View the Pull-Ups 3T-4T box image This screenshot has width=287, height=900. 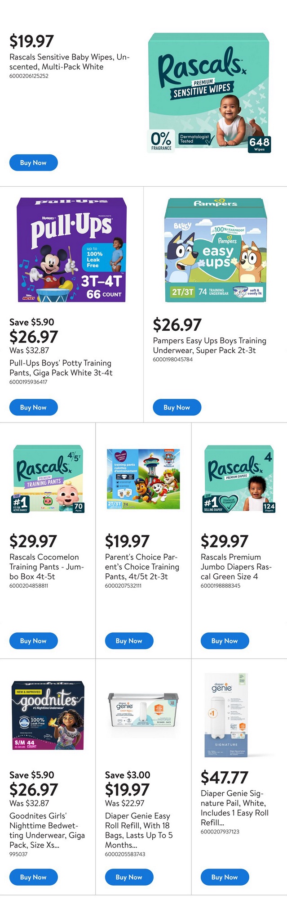(72, 250)
